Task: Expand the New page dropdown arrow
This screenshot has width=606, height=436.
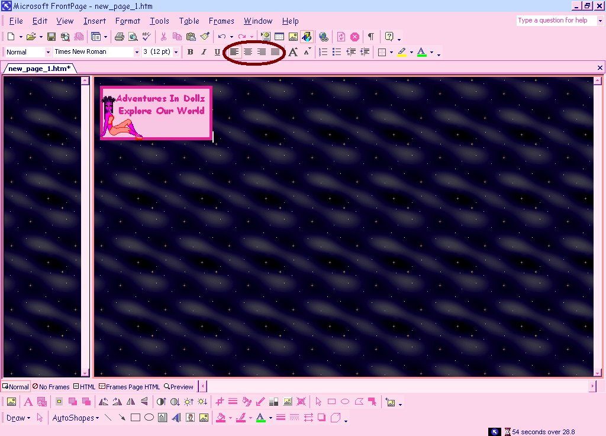Action: (x=21, y=37)
